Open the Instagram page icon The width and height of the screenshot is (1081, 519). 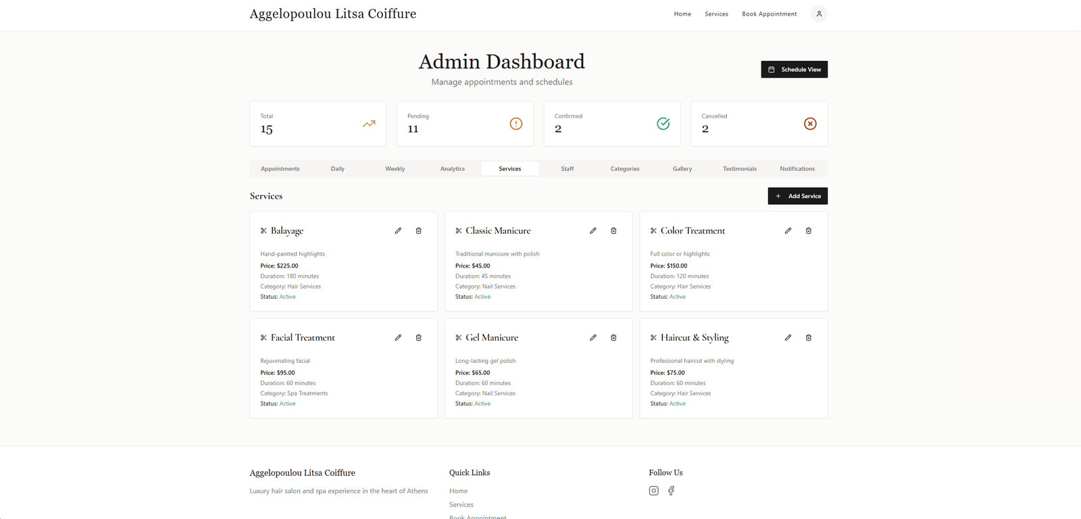tap(653, 491)
